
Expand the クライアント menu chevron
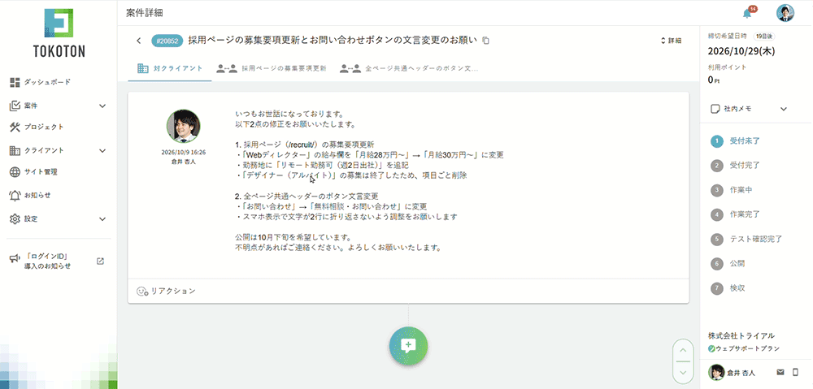click(102, 151)
